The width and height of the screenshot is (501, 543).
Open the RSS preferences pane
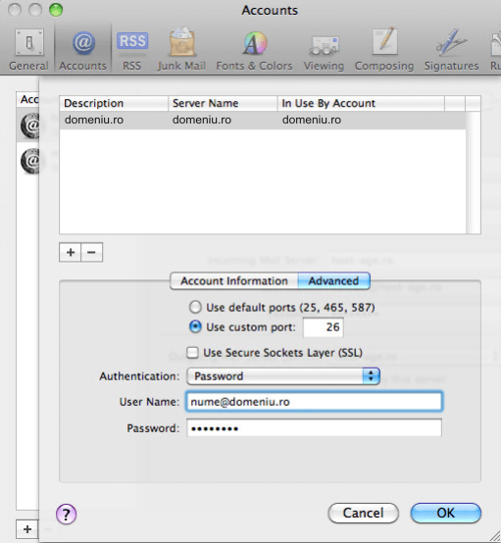(132, 50)
